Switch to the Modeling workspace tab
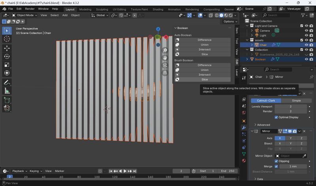The height and width of the screenshot is (186, 316). 85,9
